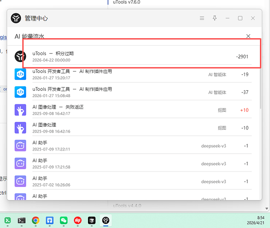Click AI 图像处理 icon dated 16:42:16
Image resolution: width=270 pixels, height=228 pixels.
(20, 128)
